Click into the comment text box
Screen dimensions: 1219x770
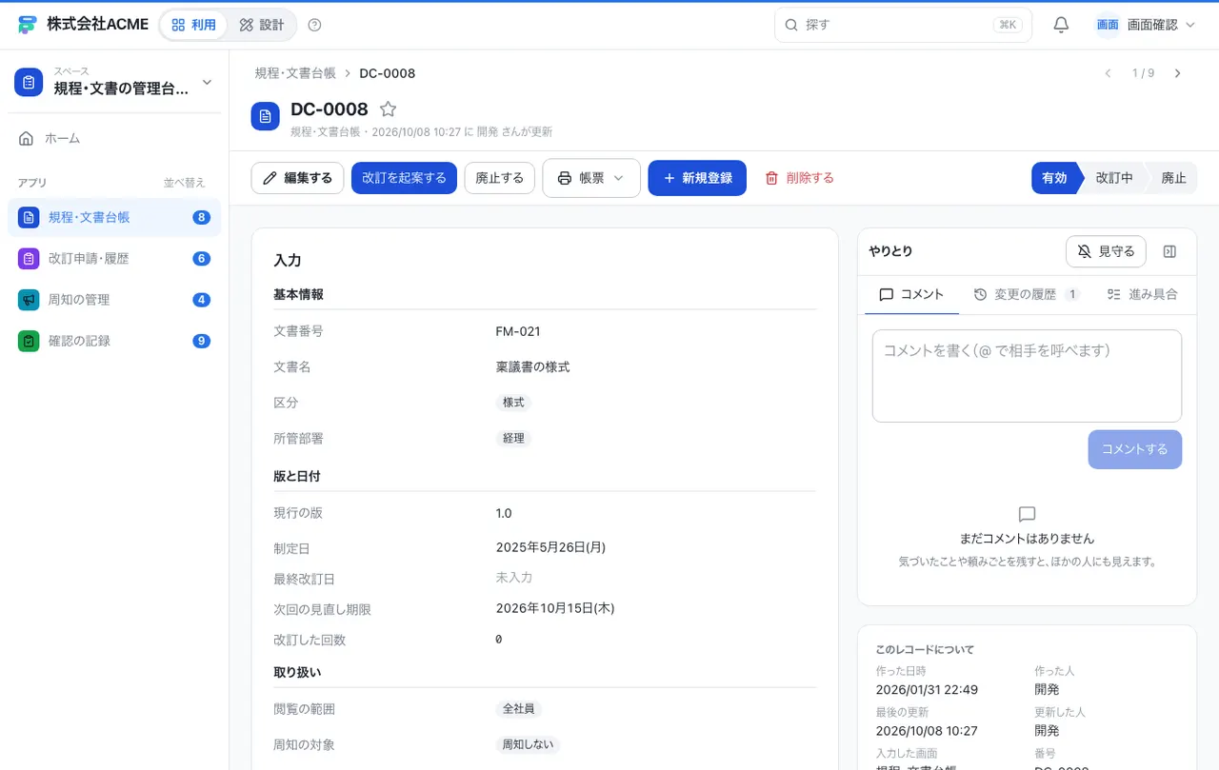tap(1027, 376)
